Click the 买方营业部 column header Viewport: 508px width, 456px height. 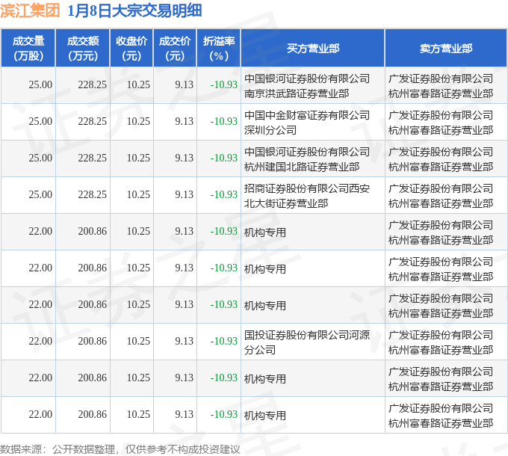click(312, 49)
